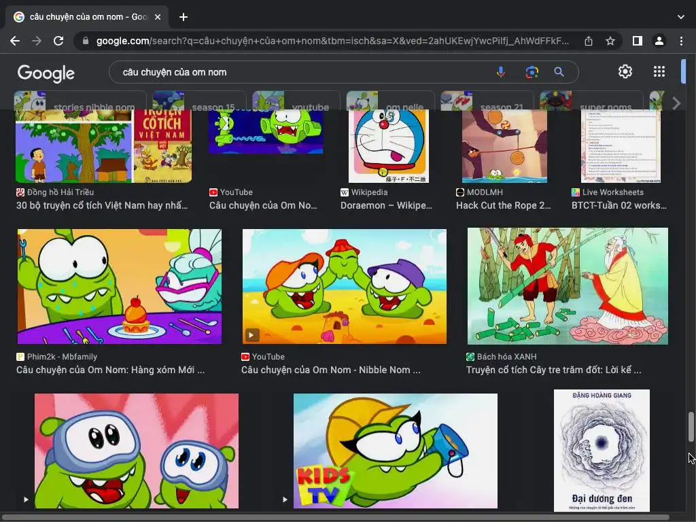The height and width of the screenshot is (522, 696).
Task: Open the Kids TV Om Nom thumbnail
Action: coord(396,451)
